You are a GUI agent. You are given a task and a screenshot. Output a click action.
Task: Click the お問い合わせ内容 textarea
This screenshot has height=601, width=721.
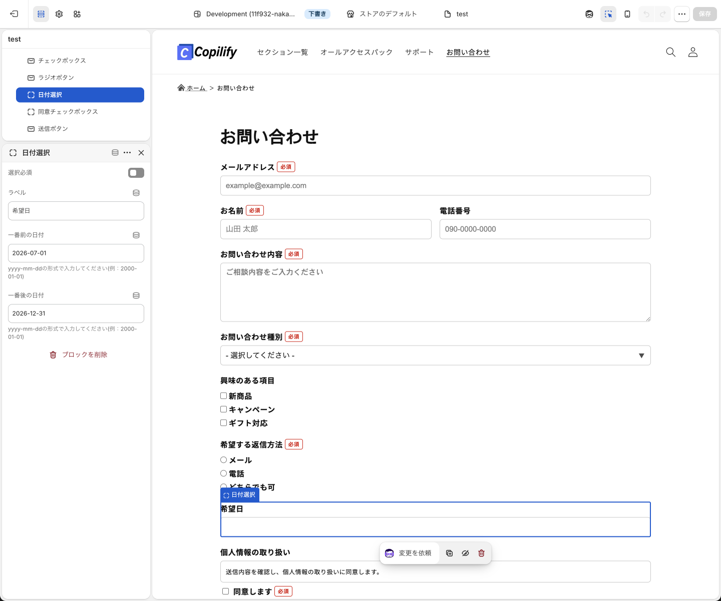point(436,292)
